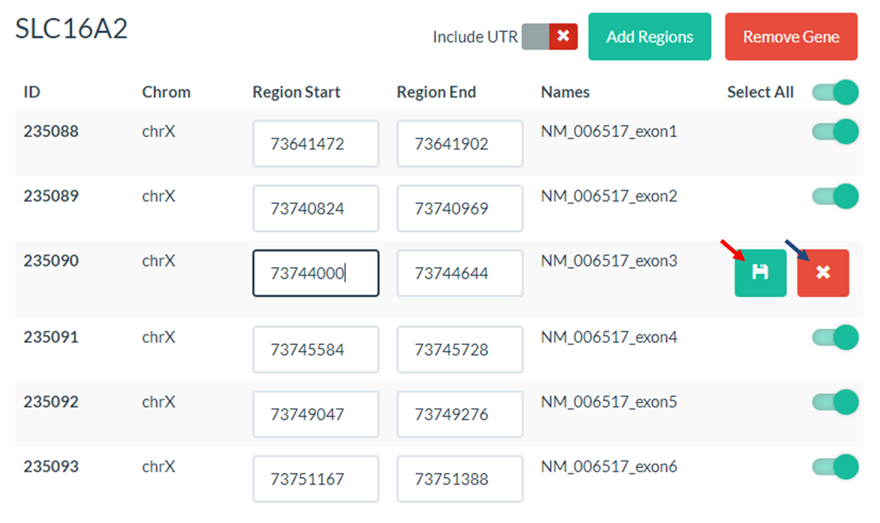Click chrX in the 235093 row
Screen dimensions: 880x523
158,466
